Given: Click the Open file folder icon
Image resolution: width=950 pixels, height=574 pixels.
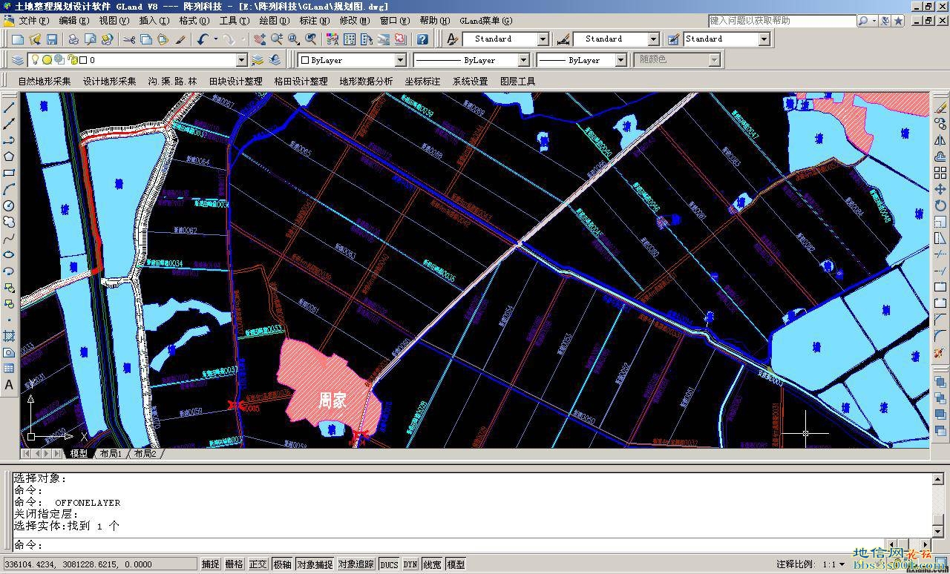Looking at the screenshot, I should (x=35, y=39).
